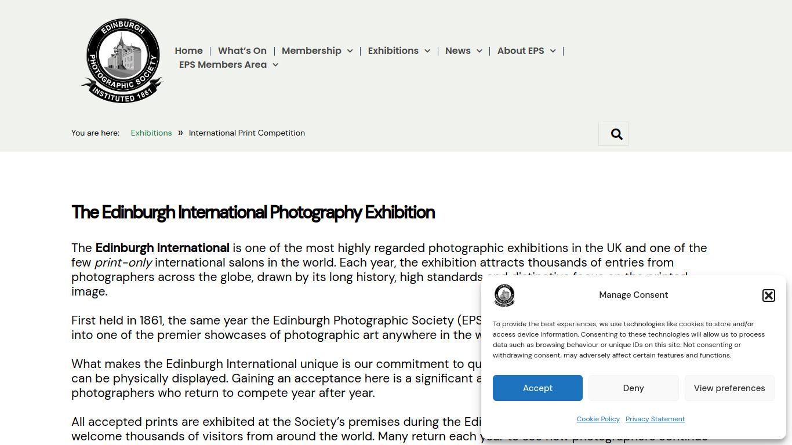Expand the About EPS dropdown chevron
The width and height of the screenshot is (792, 445).
[x=553, y=51]
